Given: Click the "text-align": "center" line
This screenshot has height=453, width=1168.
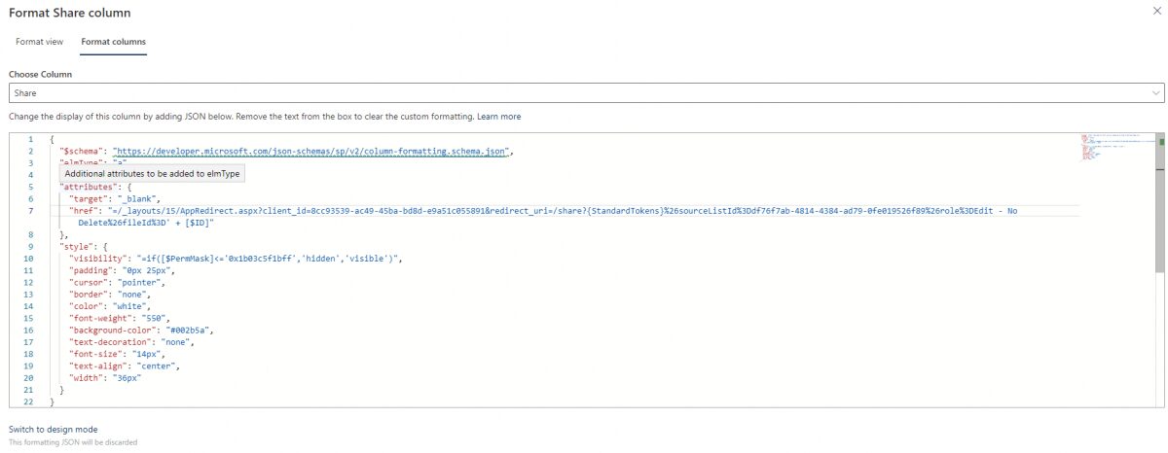Looking at the screenshot, I should 127,367.
